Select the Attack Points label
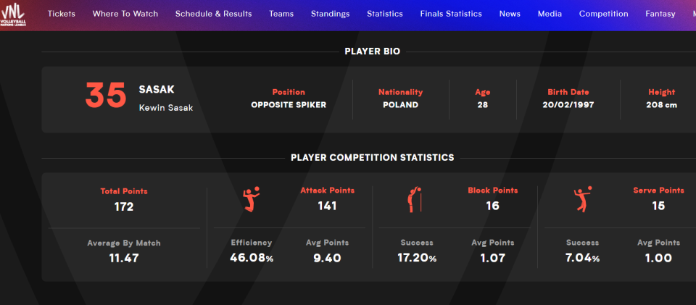The image size is (696, 305). click(327, 191)
